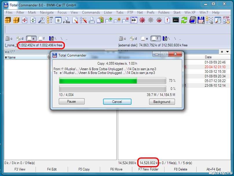Viewport: 234px width, 176px height.
Task: Click F5 Copy function button
Action: 84,169
